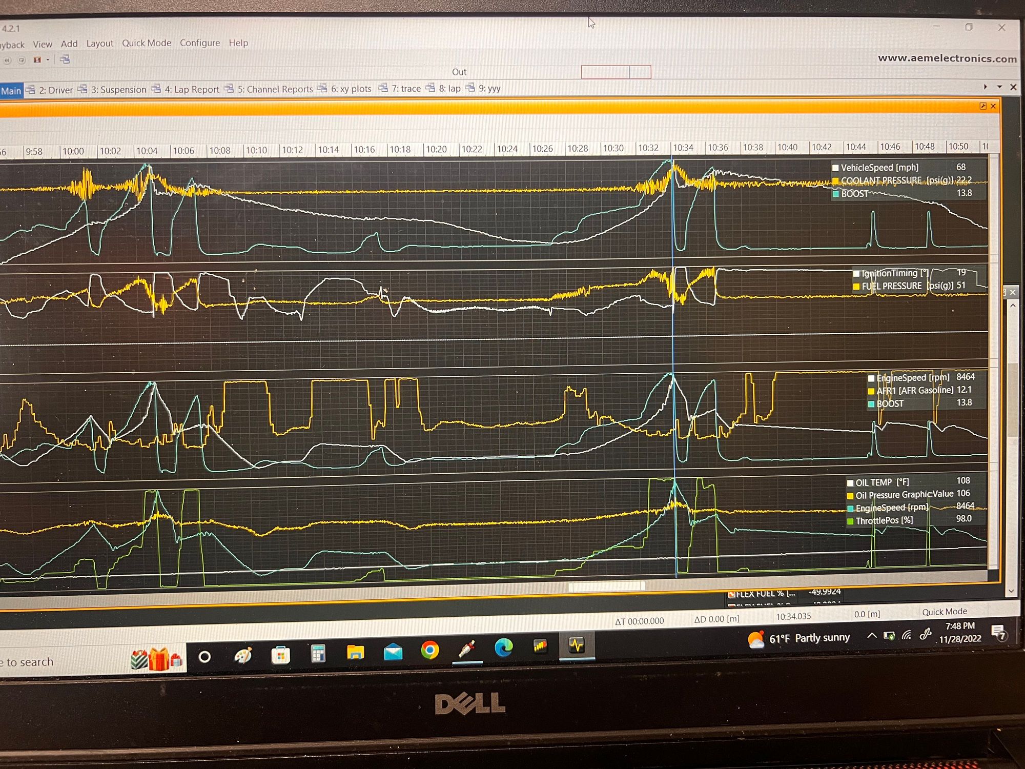
Task: Click the horizontal scroll thumb below charts
Action: click(606, 586)
